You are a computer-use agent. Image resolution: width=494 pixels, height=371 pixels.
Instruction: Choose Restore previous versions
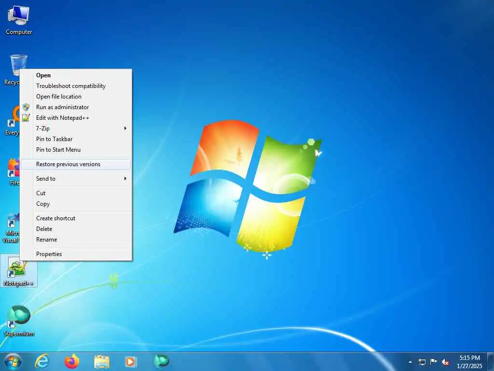pyautogui.click(x=76, y=164)
